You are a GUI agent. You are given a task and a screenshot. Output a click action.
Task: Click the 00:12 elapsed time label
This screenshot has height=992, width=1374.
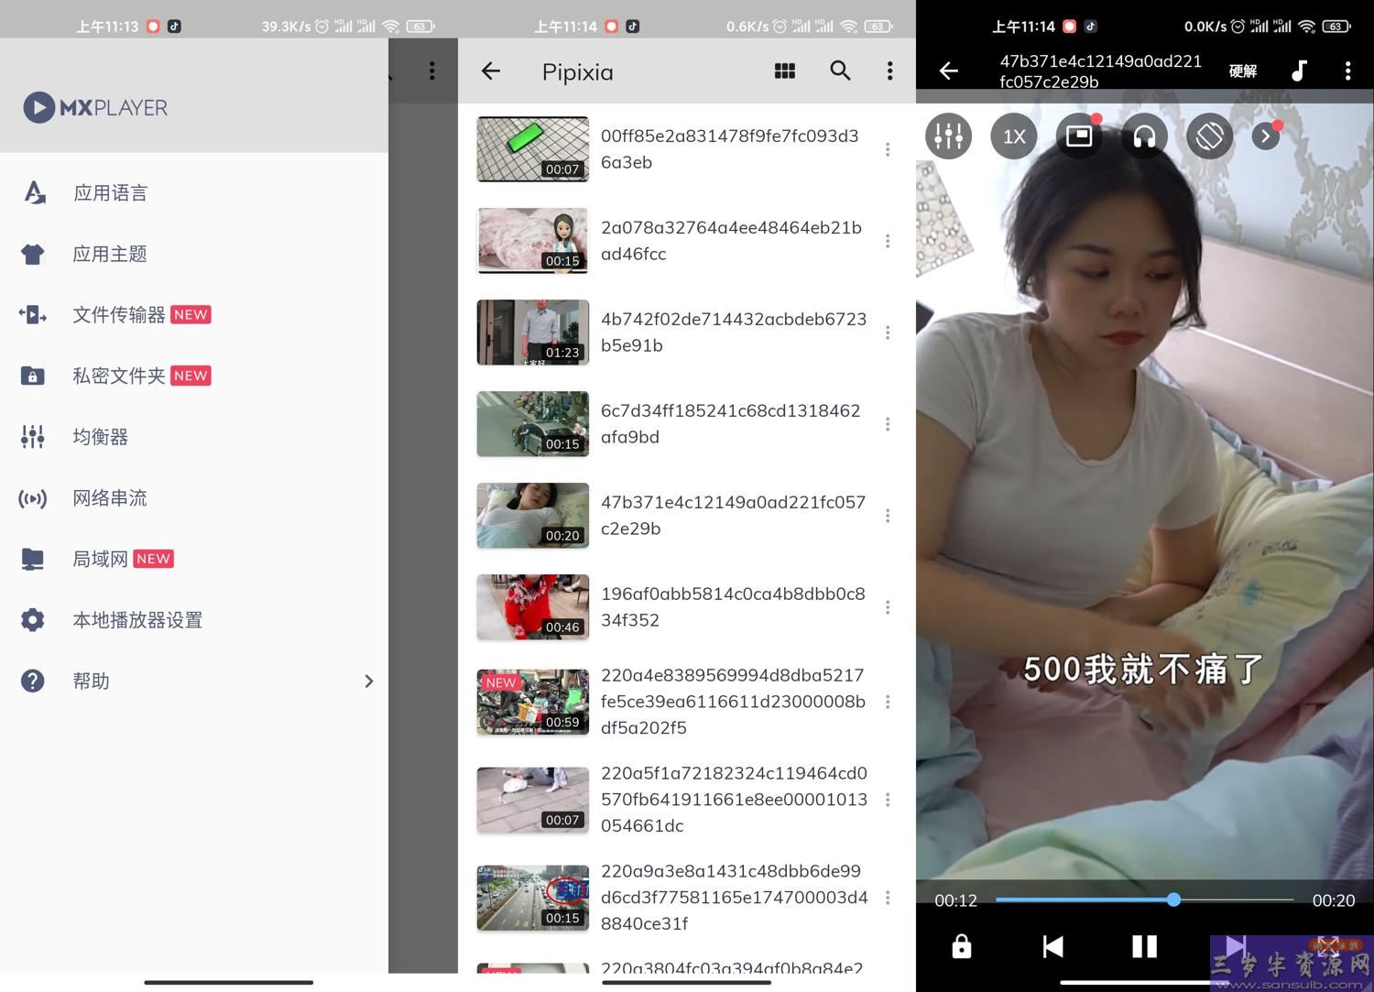point(955,900)
